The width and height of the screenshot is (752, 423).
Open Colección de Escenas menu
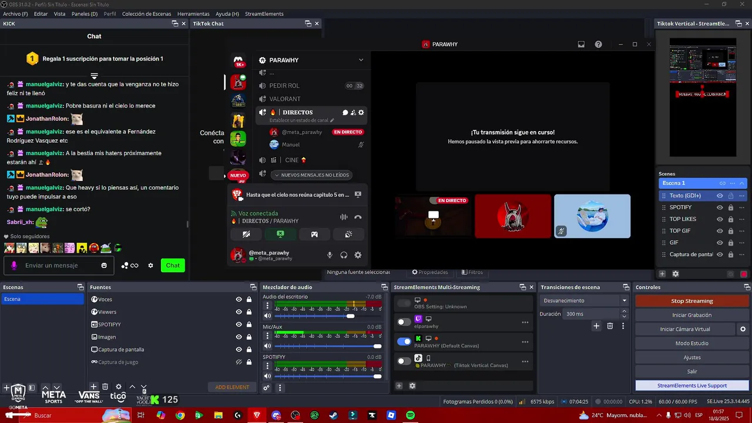click(147, 14)
